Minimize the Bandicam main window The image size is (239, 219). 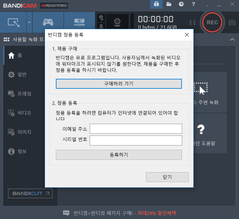[219, 6]
